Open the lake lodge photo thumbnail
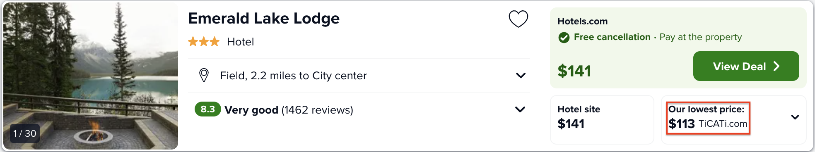The height and width of the screenshot is (152, 815). [x=91, y=76]
